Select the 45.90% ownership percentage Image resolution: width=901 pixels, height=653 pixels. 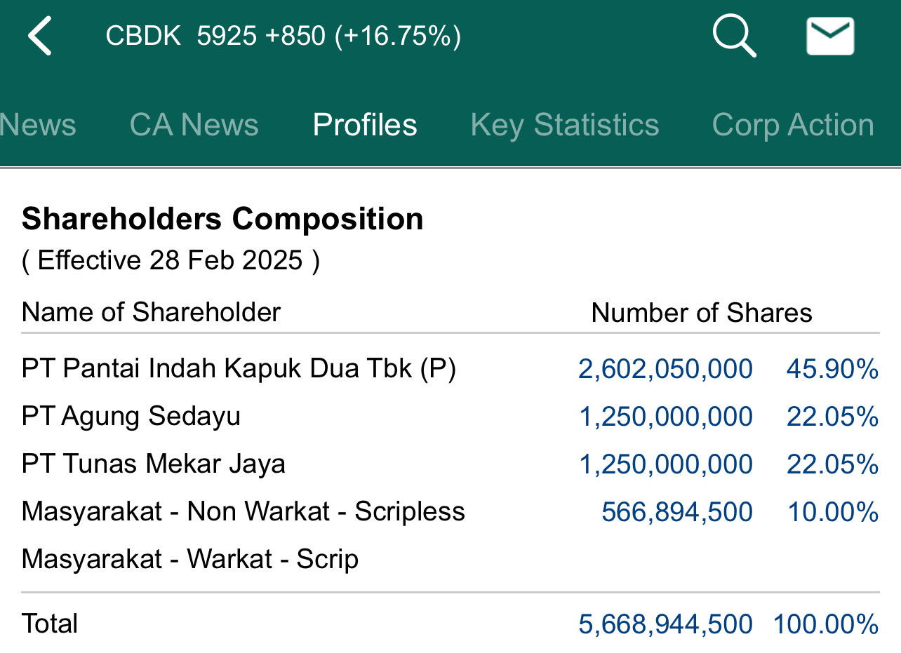(832, 368)
